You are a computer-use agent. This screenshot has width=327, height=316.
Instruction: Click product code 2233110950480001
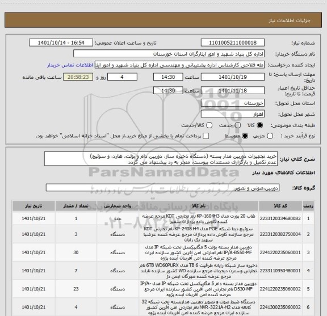pyautogui.click(x=280, y=271)
